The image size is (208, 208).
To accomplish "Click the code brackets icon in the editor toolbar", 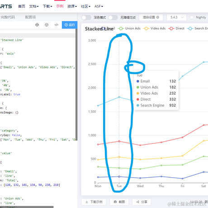I will [x=57, y=25].
